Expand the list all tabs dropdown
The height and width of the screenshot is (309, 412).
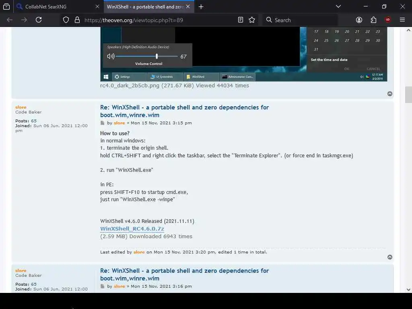[338, 6]
